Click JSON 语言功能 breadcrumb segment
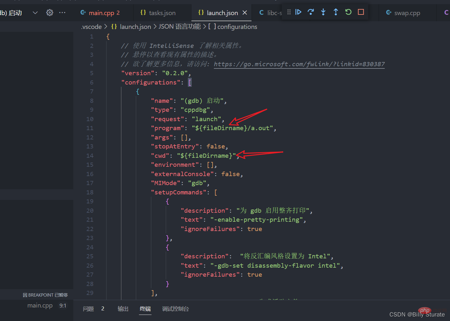Viewport: 450px width, 321px height. pos(179,27)
